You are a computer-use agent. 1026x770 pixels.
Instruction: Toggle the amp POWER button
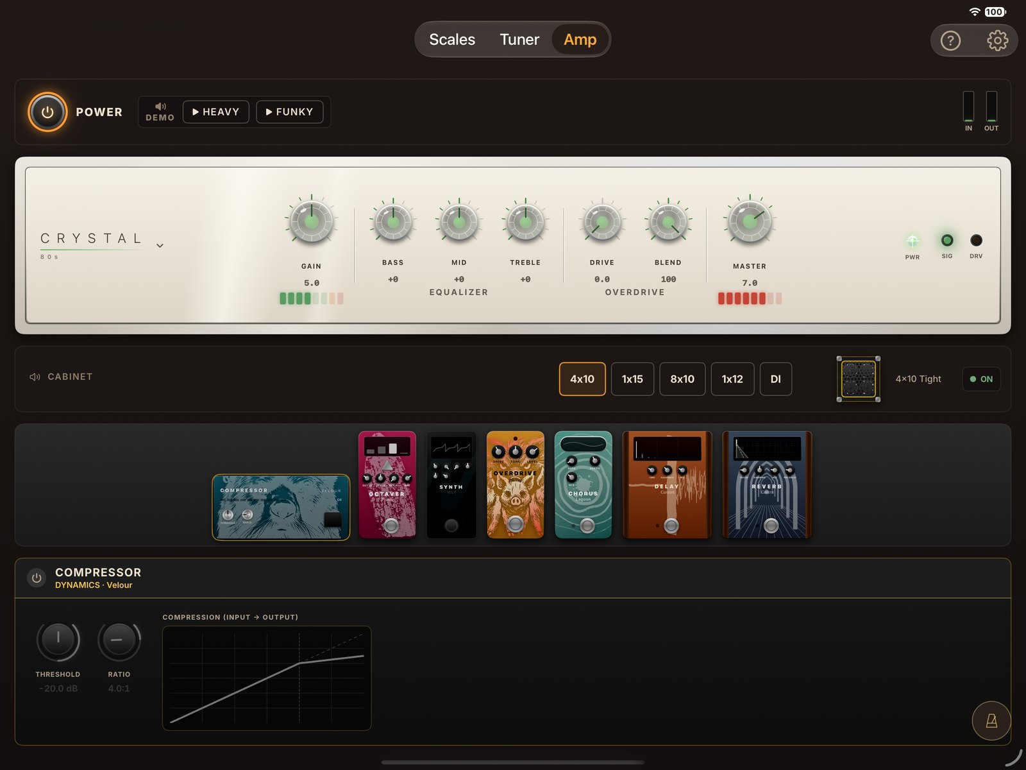click(47, 112)
